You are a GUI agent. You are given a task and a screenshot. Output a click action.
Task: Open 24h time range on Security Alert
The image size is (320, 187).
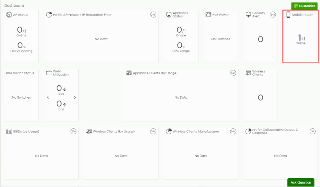272,15
